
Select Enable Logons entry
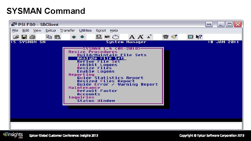96,71
